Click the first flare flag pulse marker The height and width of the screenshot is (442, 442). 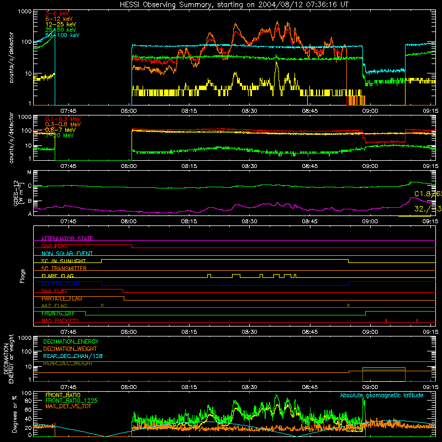(209, 276)
